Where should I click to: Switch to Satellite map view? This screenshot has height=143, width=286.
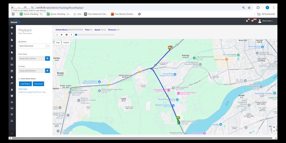(66, 42)
